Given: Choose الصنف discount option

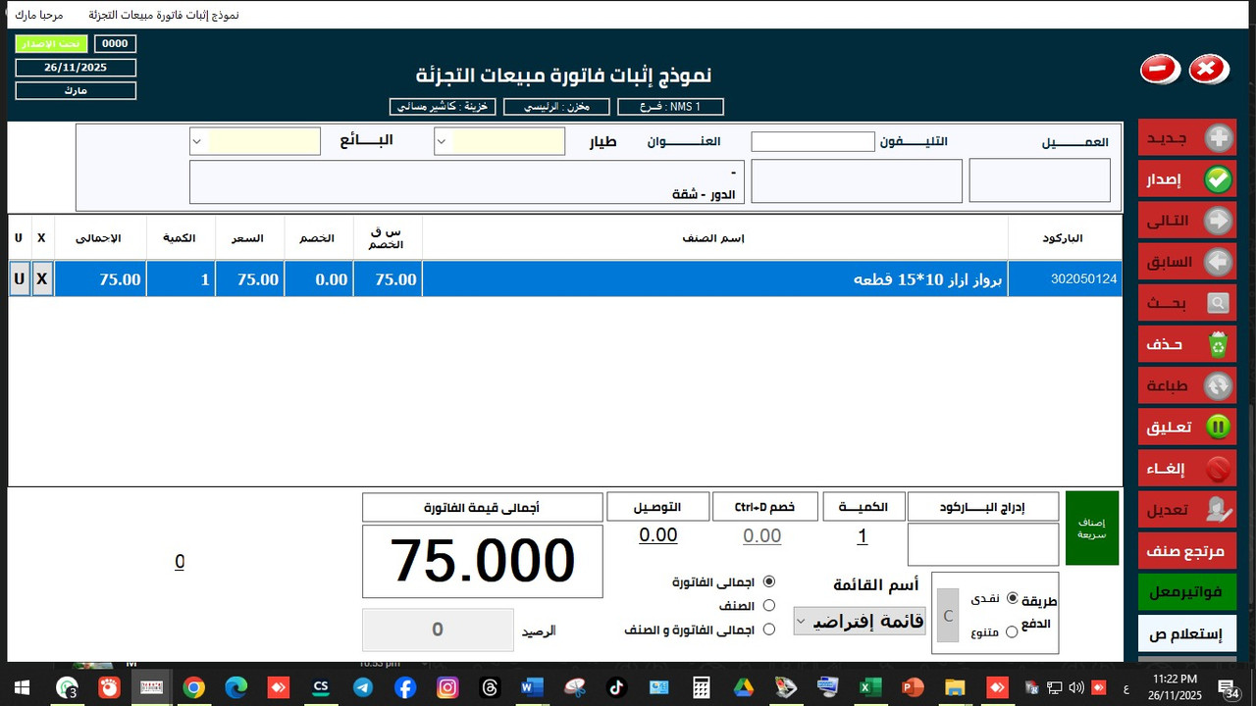Looking at the screenshot, I should click(x=768, y=606).
